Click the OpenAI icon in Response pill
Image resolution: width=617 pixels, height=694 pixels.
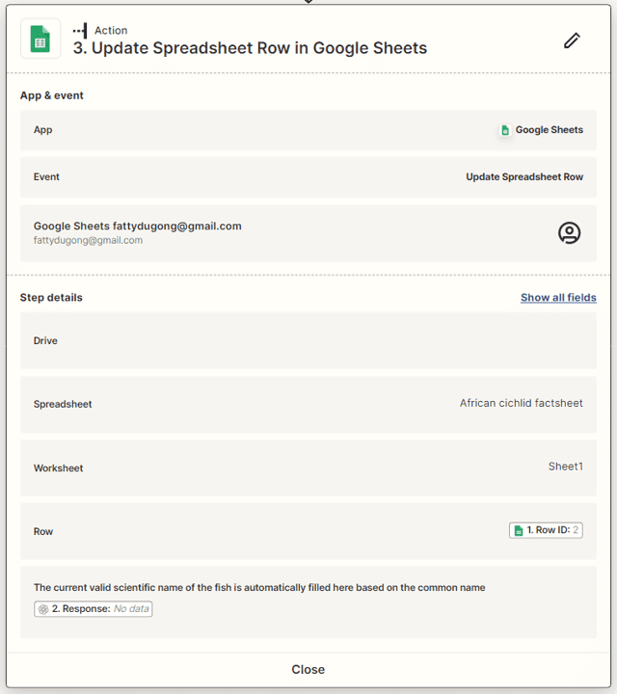[x=43, y=609]
